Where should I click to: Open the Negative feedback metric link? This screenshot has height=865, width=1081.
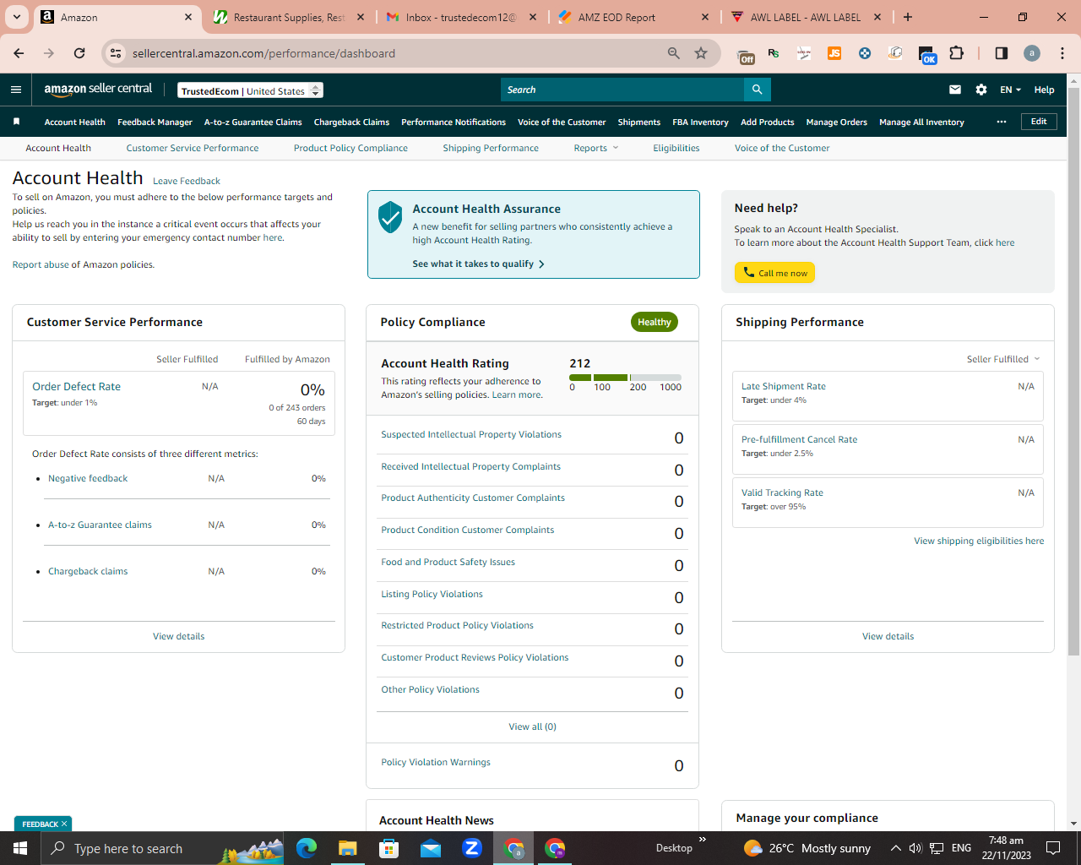point(88,478)
